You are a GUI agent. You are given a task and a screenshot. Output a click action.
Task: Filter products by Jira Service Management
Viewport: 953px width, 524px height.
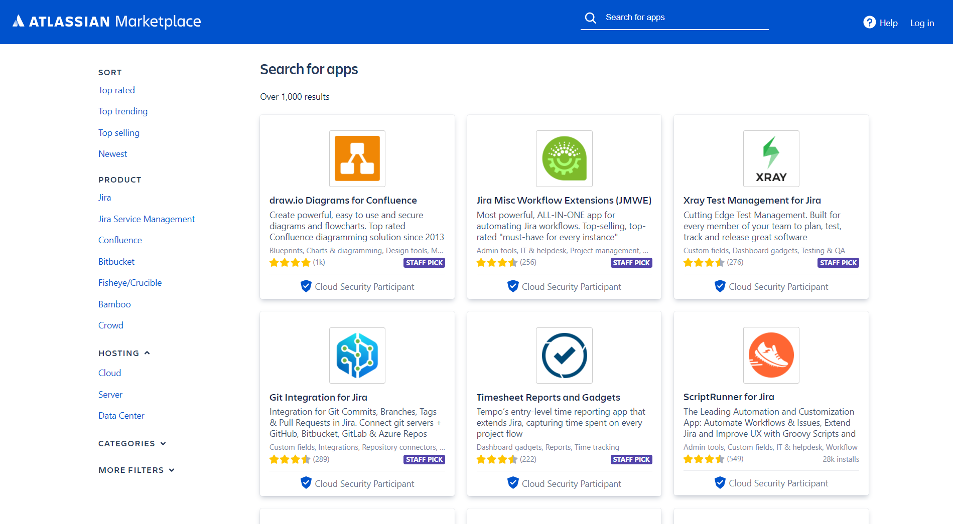click(x=147, y=219)
